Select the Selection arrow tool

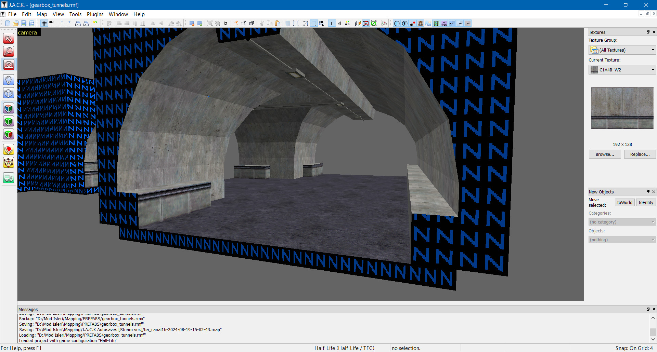[x=9, y=38]
